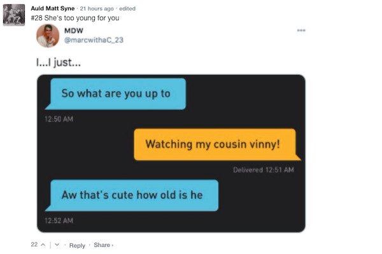Open the tweet's three-dot options menu

pos(301,31)
